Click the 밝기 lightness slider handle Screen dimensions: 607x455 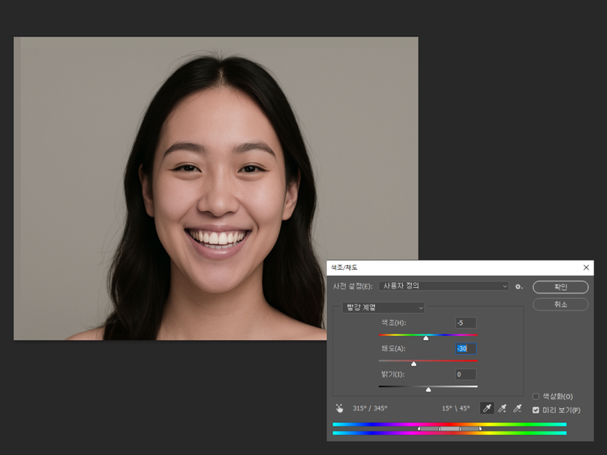click(428, 390)
